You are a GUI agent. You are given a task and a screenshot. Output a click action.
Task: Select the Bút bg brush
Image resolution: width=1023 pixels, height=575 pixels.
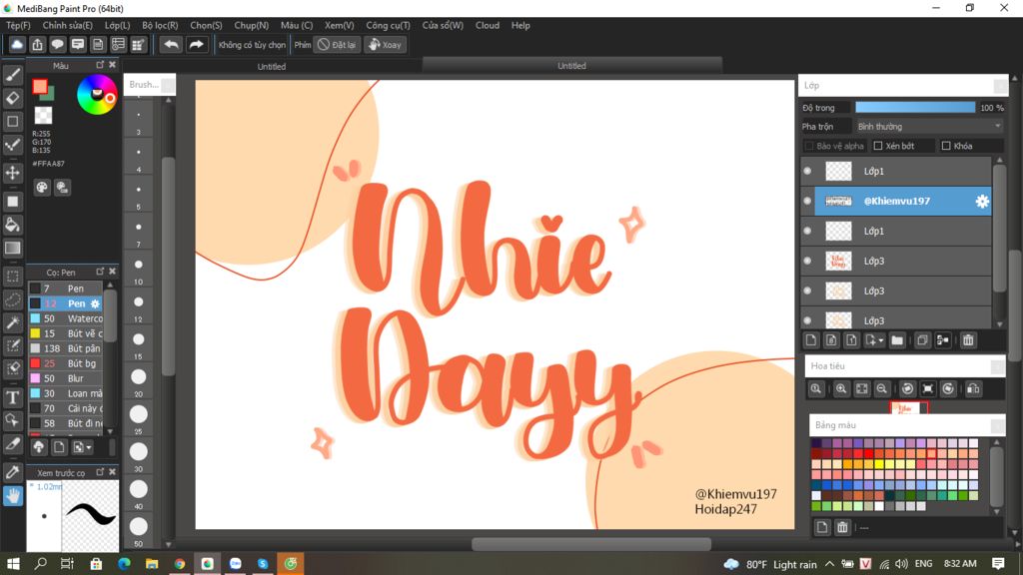pos(65,363)
